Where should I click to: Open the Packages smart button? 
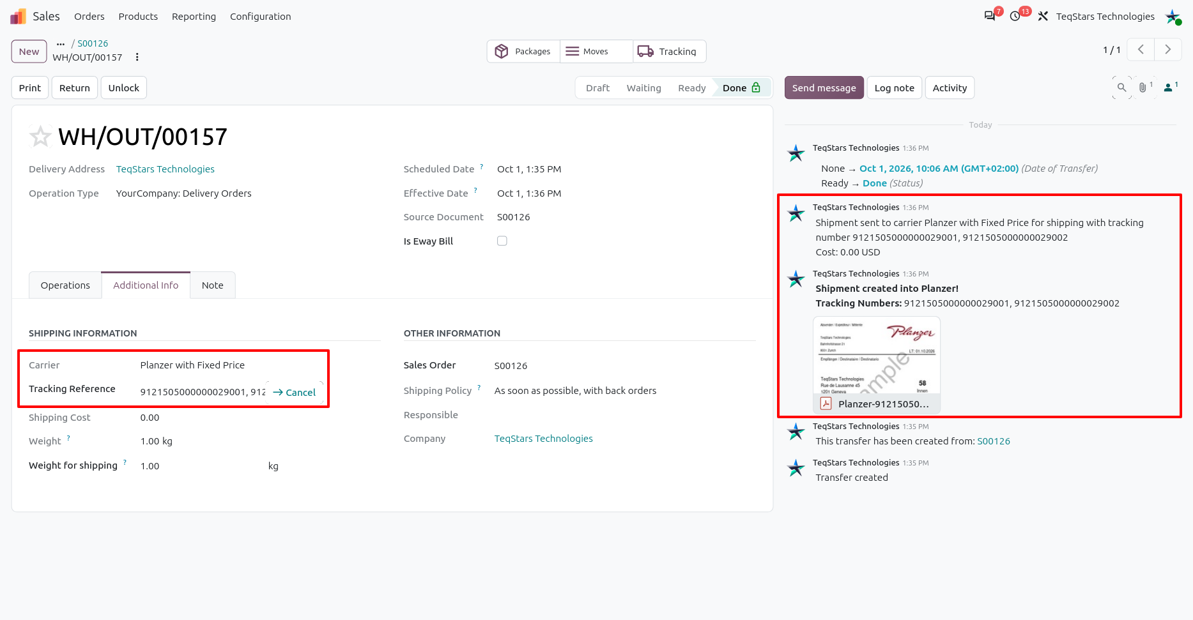coord(523,52)
